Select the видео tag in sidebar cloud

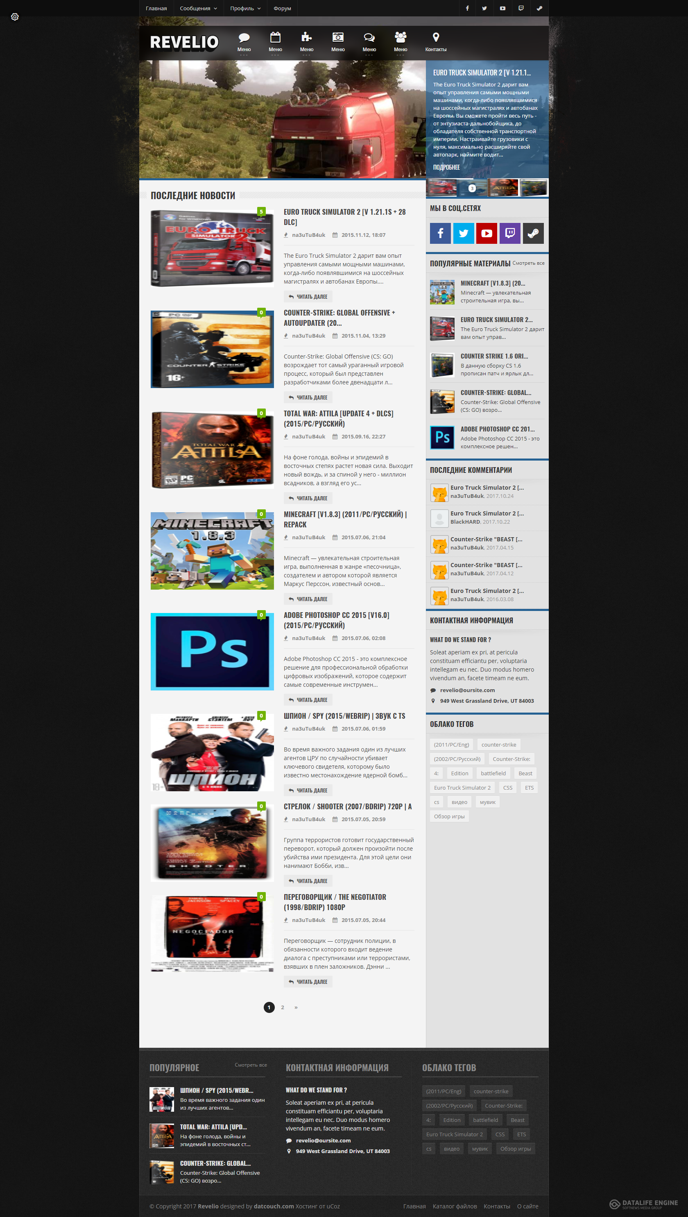tap(459, 802)
